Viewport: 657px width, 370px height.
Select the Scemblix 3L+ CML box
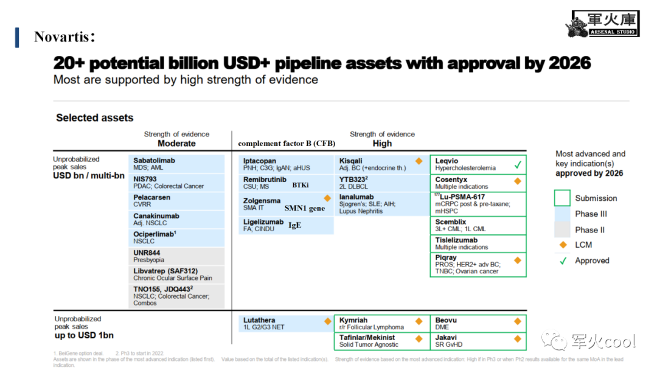[478, 225]
